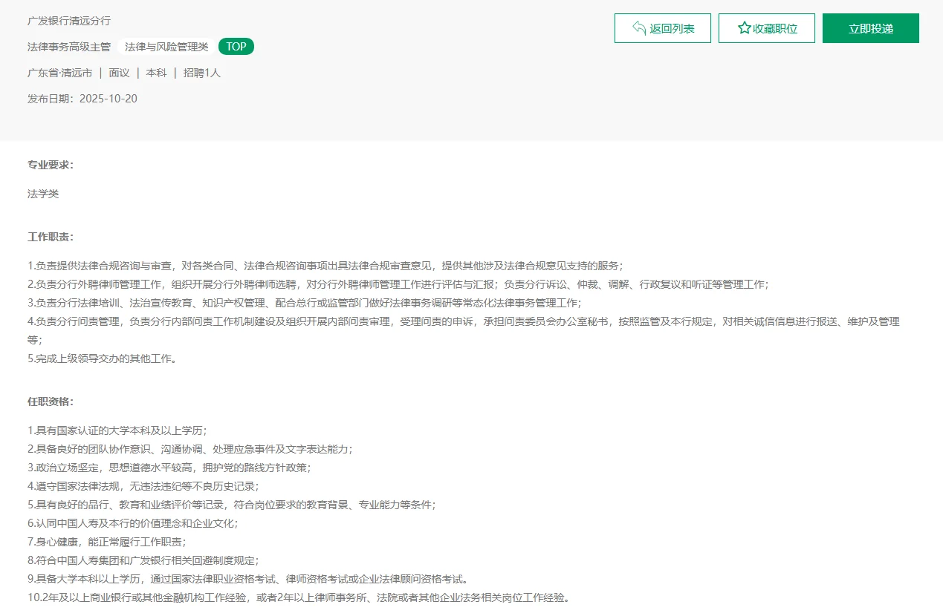
Task: Click duty line 5 完成上级领导交办的其他工作
Action: [103, 358]
